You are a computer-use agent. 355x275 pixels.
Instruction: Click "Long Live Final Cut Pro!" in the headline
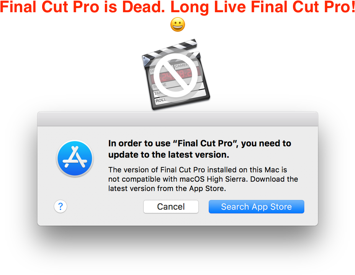point(262,7)
